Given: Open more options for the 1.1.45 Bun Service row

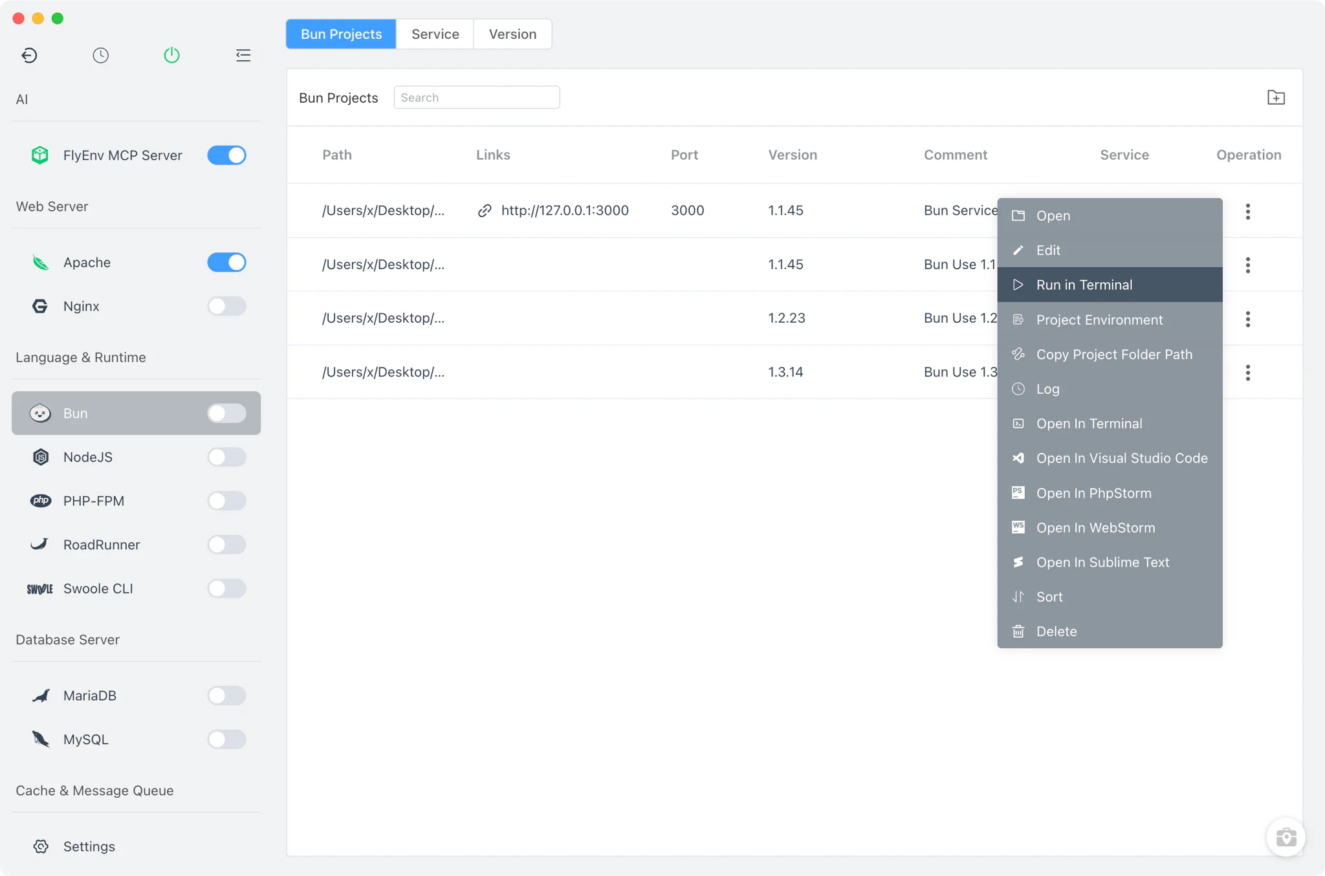Looking at the screenshot, I should pos(1248,212).
